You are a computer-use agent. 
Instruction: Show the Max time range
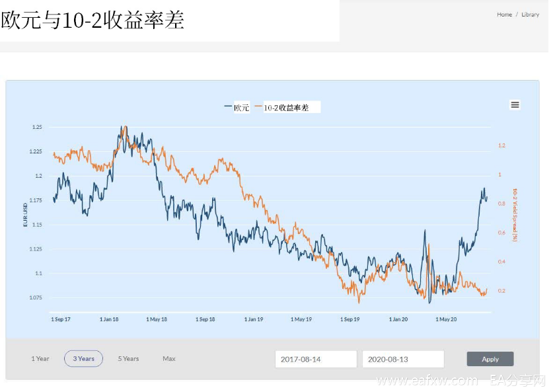point(169,359)
